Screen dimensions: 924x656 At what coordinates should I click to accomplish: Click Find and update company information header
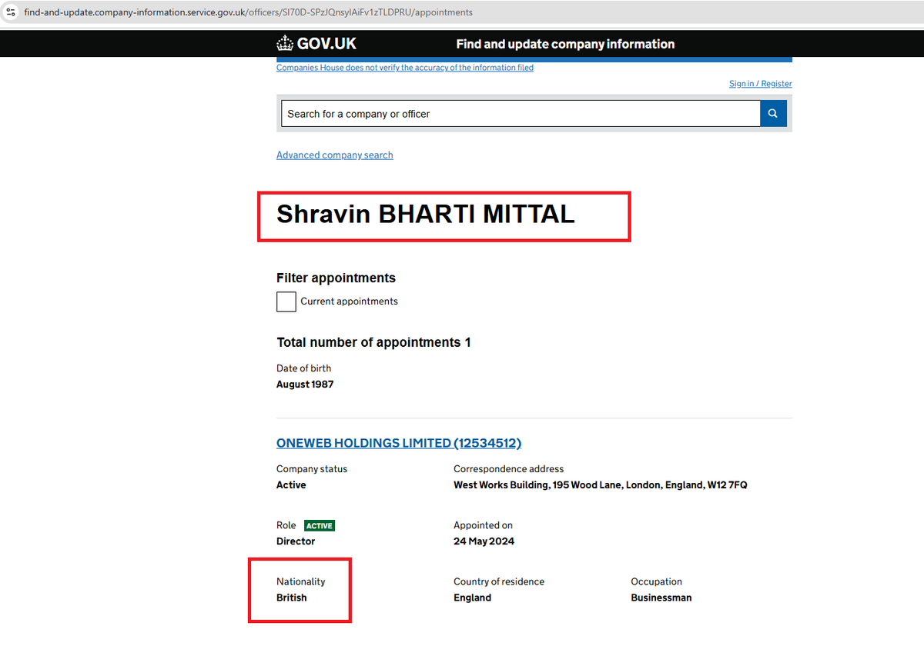[565, 44]
